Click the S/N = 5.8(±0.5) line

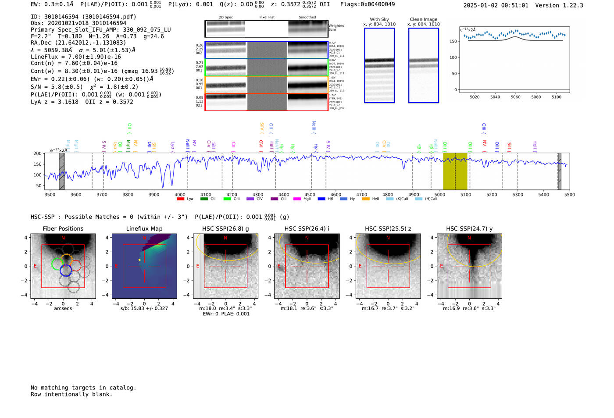click(x=84, y=86)
